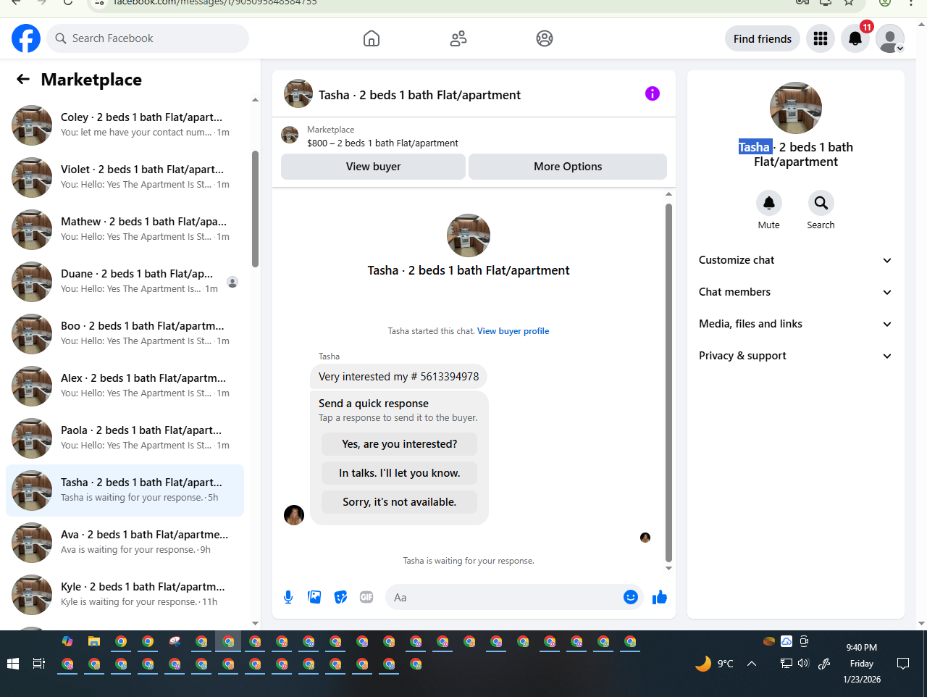The height and width of the screenshot is (697, 927).
Task: Open the Groups icon in top navigation
Action: [545, 38]
